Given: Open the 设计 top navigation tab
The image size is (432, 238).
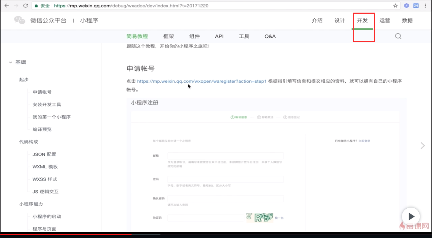Looking at the screenshot, I should 340,20.
